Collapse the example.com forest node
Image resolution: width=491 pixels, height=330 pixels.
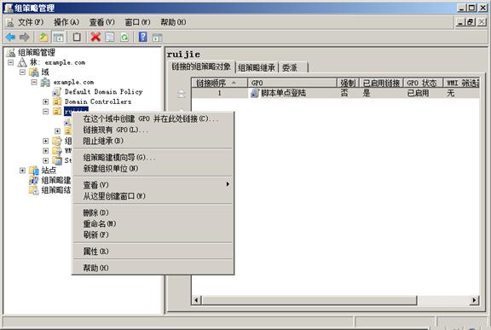tap(10, 62)
